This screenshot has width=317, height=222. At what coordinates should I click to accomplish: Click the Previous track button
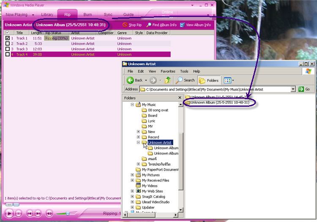click(x=30, y=214)
